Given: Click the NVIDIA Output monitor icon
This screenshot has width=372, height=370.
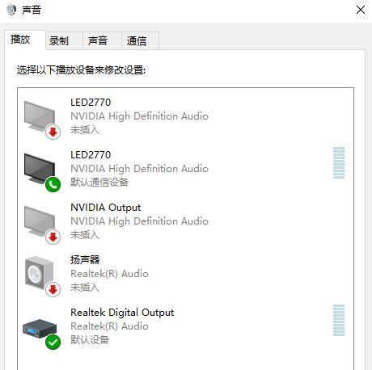Looking at the screenshot, I should pyautogui.click(x=42, y=225).
